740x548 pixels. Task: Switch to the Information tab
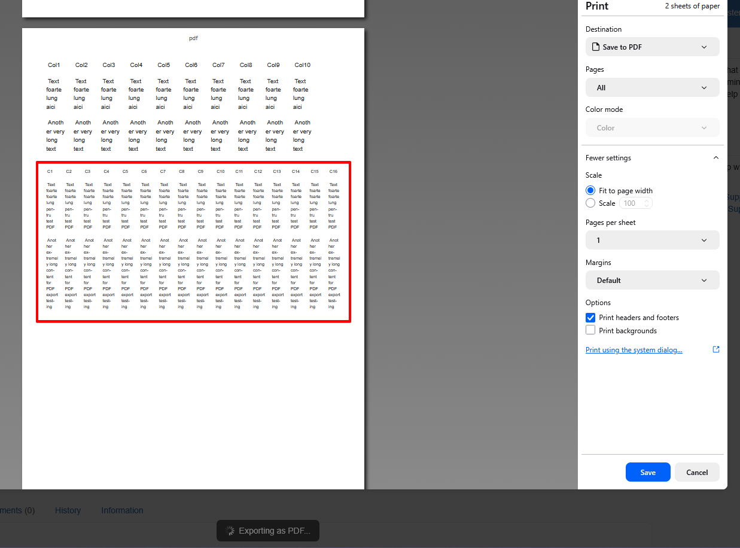pyautogui.click(x=122, y=510)
